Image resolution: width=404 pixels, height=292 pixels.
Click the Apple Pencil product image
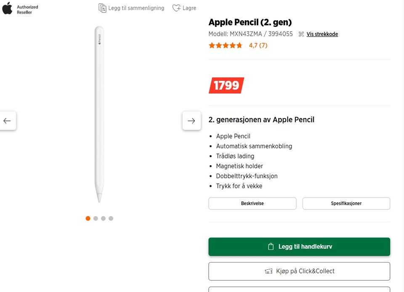(x=99, y=114)
